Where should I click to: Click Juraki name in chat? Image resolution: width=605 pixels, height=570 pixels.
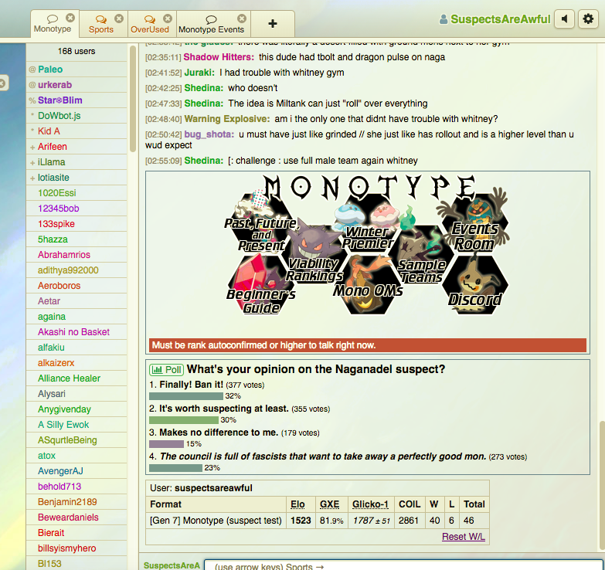click(199, 73)
